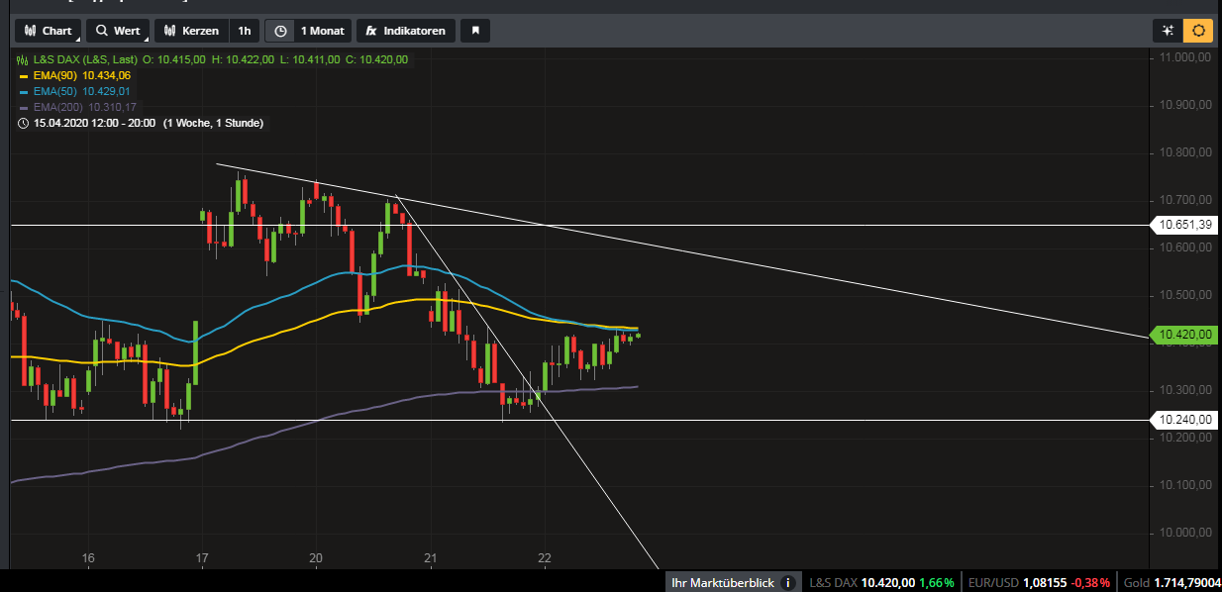Click the clock time-range icon
Viewport: 1222px width, 592px height.
[280, 31]
